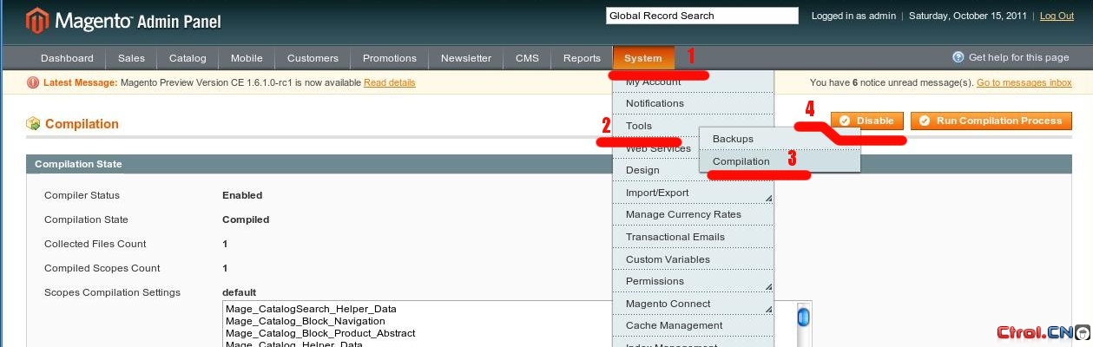Open the Mobile menu

pos(247,58)
